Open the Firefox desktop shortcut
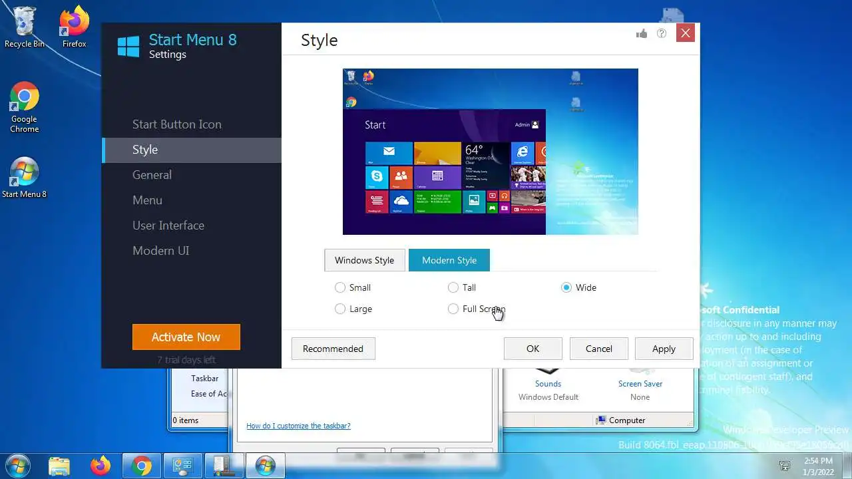Image resolution: width=852 pixels, height=479 pixels. 74,28
